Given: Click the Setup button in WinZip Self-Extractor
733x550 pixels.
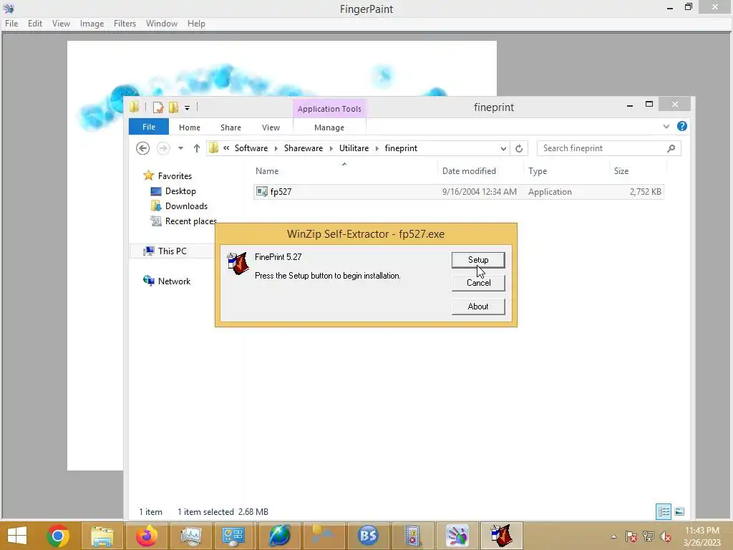Looking at the screenshot, I should coord(477,260).
